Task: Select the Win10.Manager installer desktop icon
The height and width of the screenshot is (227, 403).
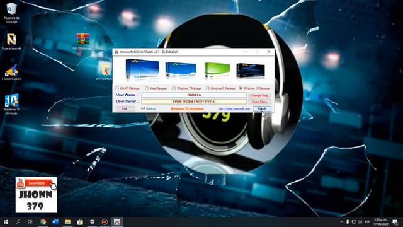Action: point(105,73)
